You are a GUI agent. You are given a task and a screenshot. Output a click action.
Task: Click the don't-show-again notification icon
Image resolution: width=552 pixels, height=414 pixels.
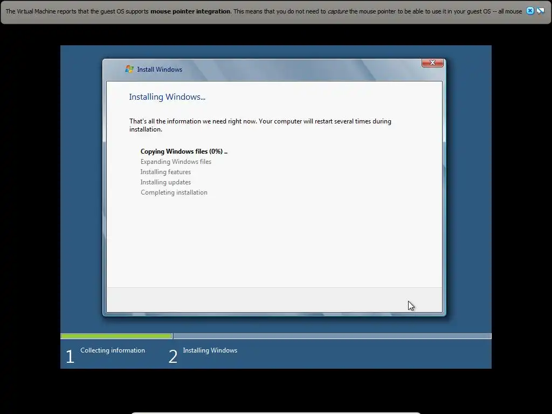pos(540,11)
